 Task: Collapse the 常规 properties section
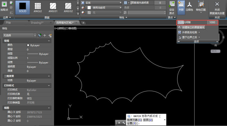point(49,41)
